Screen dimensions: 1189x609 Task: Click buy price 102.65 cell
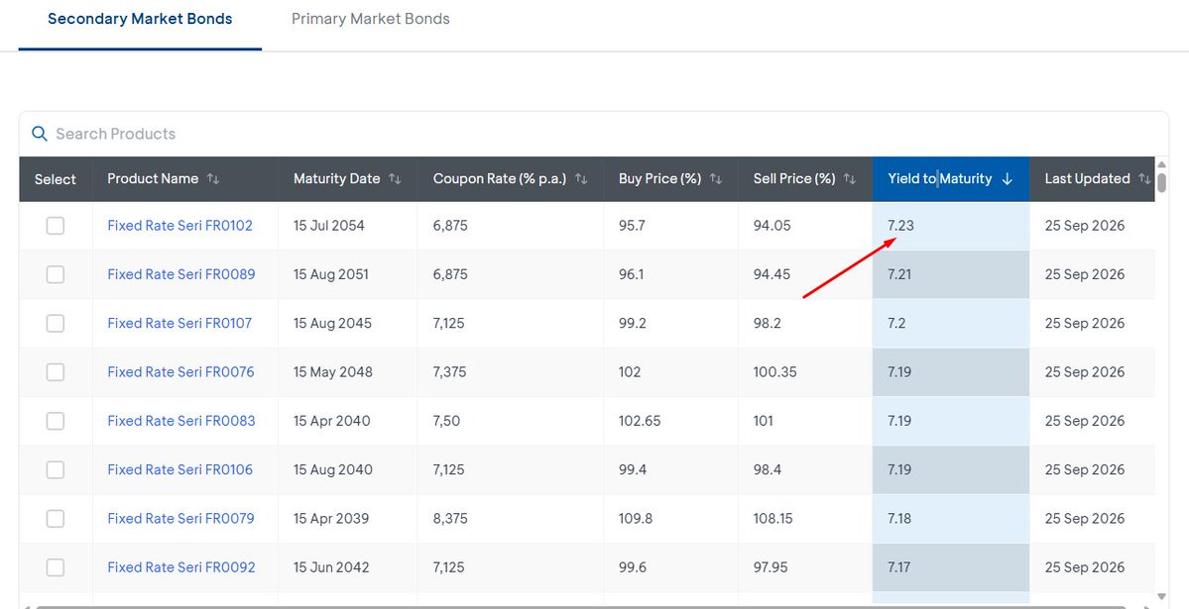640,421
